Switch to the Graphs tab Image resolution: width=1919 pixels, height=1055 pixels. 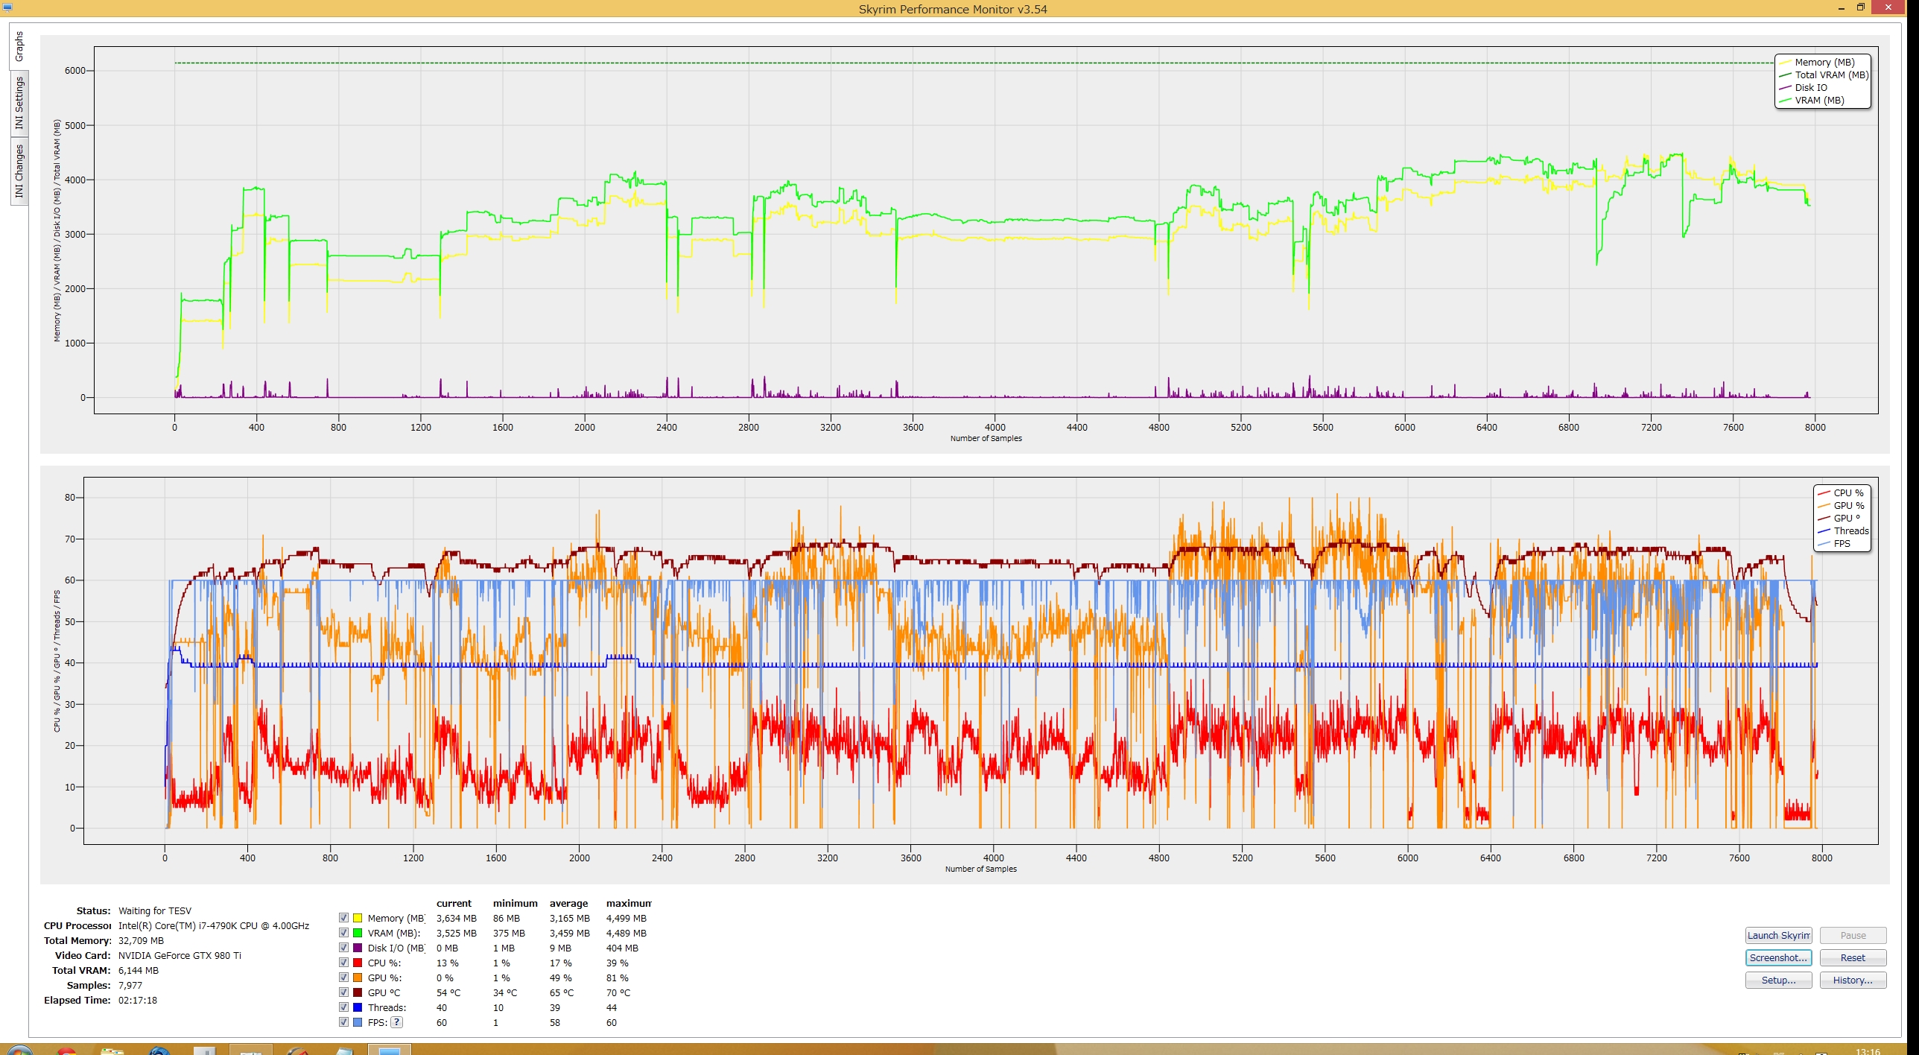pyautogui.click(x=19, y=46)
